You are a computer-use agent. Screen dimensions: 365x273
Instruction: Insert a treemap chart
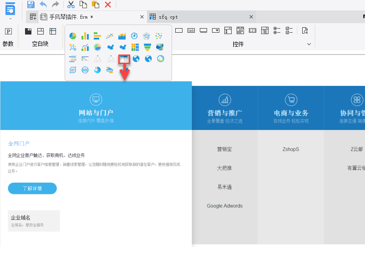pos(135,47)
